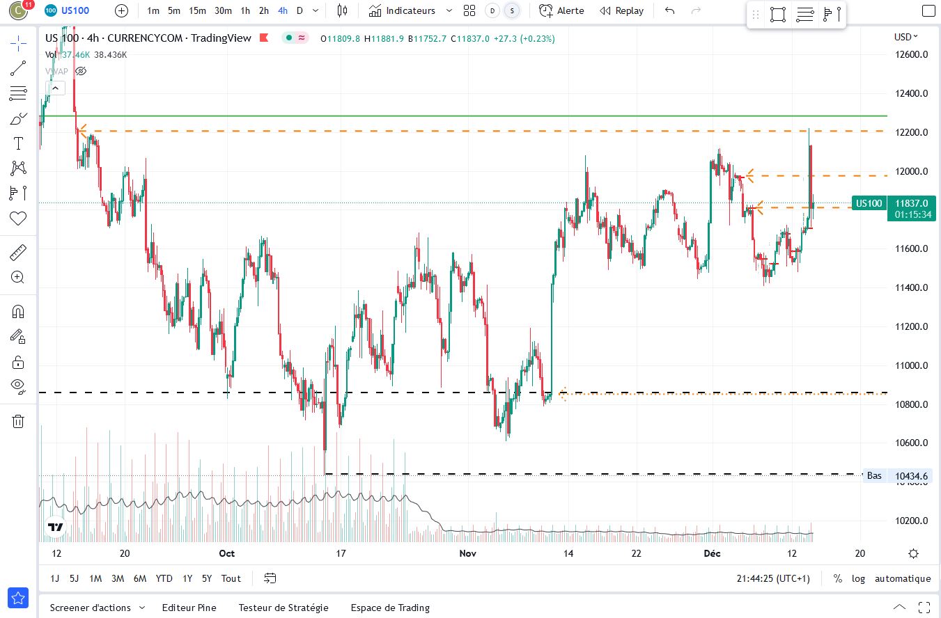
Task: Toggle lock all drawings
Action: (x=18, y=361)
